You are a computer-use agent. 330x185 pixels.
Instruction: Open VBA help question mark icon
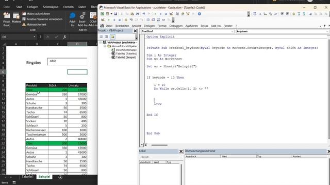click(x=200, y=14)
